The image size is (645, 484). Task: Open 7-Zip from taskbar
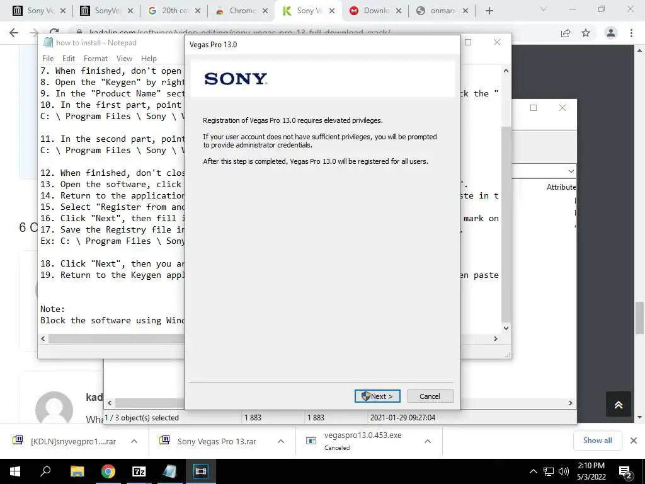(x=139, y=471)
